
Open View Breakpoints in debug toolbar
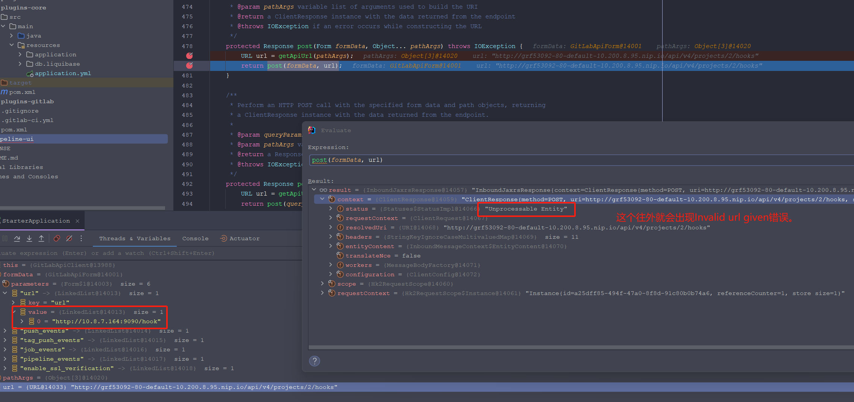(x=57, y=238)
